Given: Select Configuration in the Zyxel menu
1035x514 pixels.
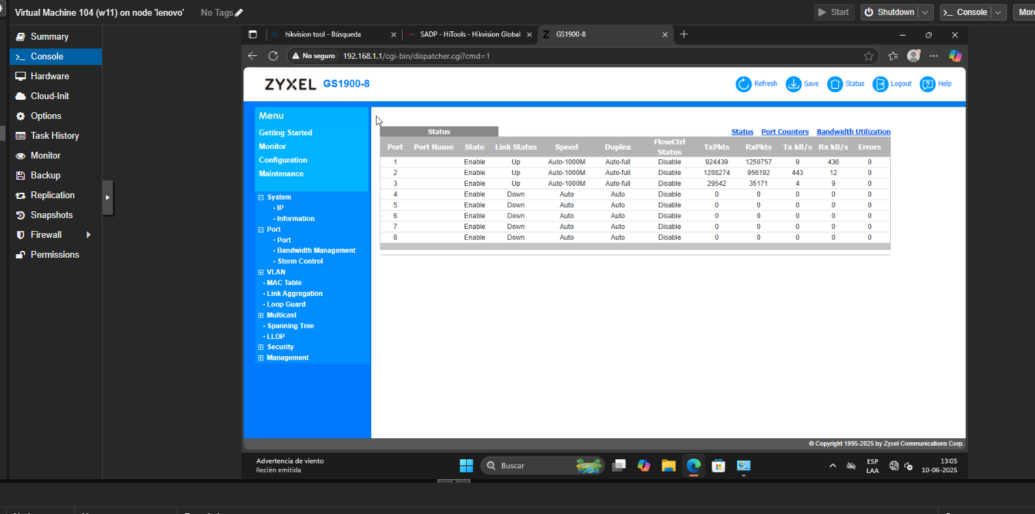Looking at the screenshot, I should tap(283, 160).
